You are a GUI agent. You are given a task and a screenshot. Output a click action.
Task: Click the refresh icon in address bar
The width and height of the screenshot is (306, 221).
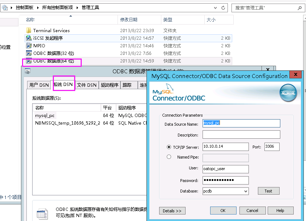(223, 8)
